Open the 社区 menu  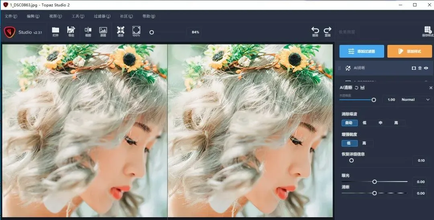pos(127,16)
